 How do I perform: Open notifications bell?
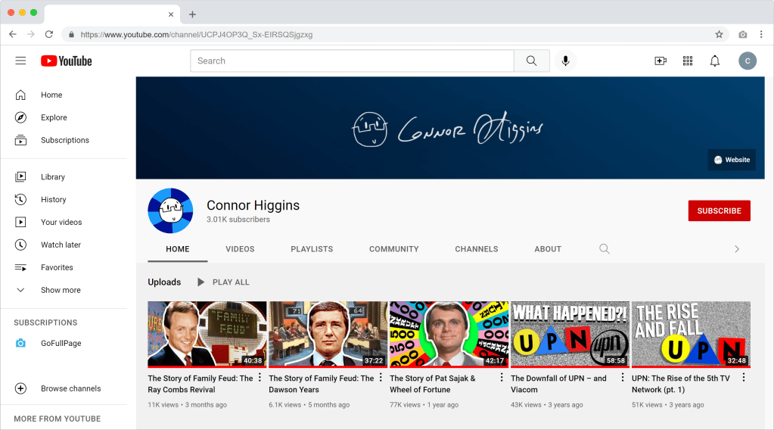[714, 61]
